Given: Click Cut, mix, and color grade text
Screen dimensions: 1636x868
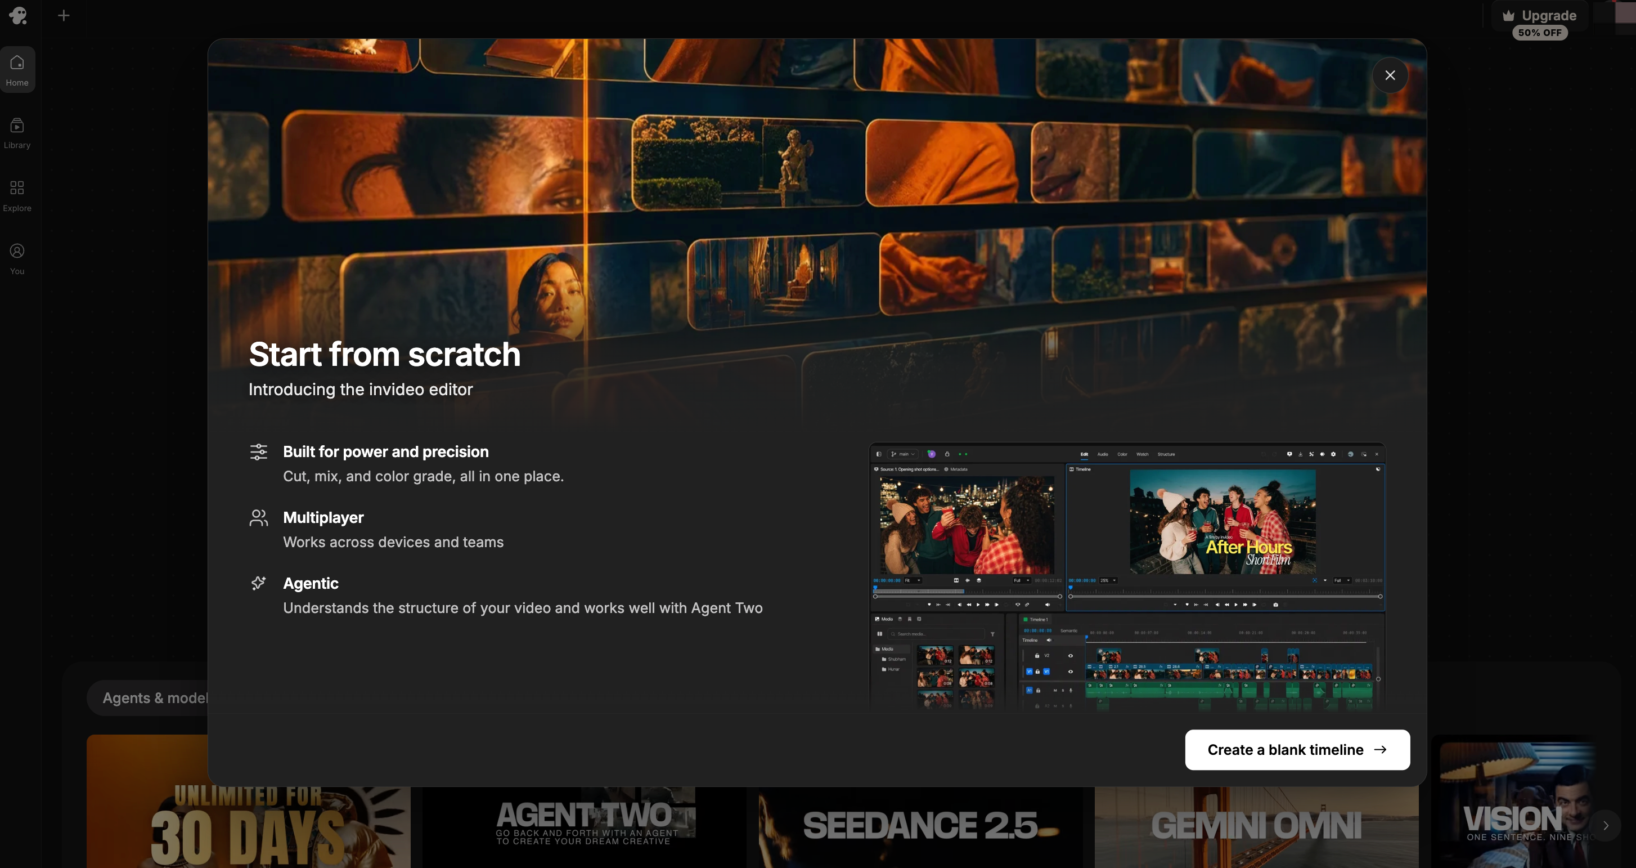Looking at the screenshot, I should [x=423, y=477].
